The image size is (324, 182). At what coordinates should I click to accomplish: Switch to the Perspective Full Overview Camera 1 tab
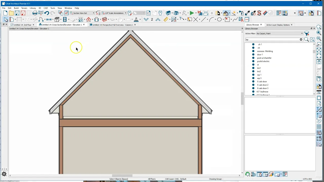pyautogui.click(x=113, y=25)
